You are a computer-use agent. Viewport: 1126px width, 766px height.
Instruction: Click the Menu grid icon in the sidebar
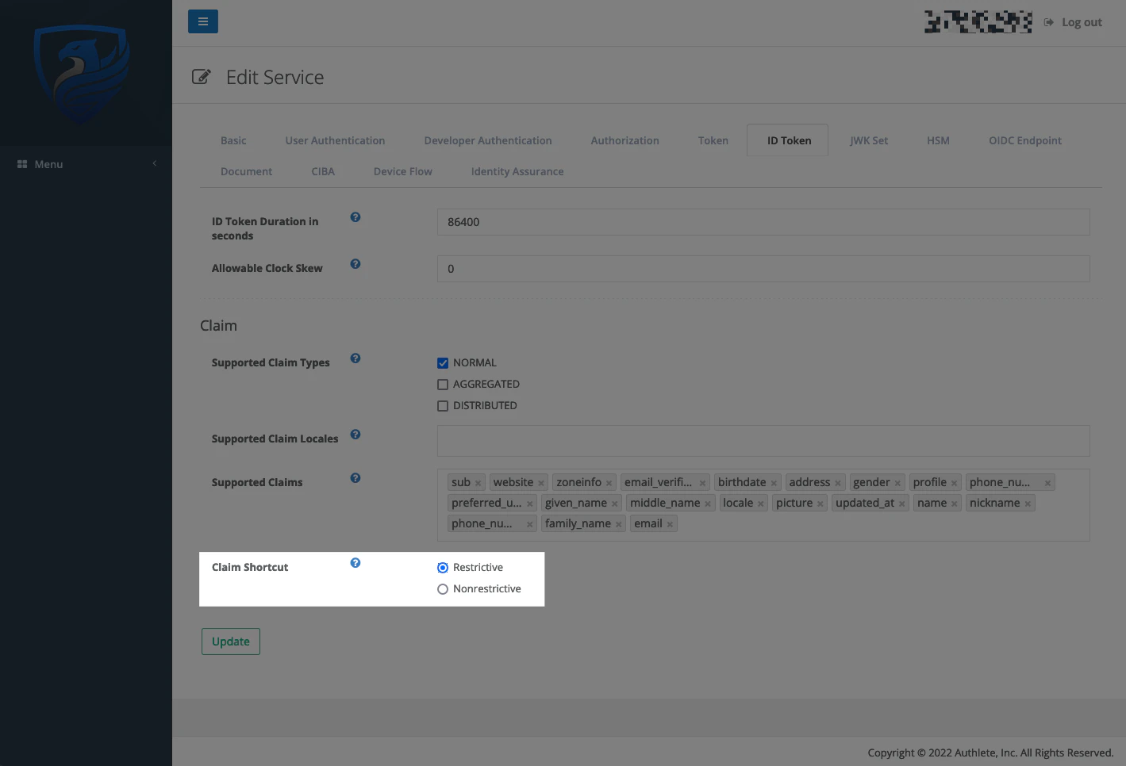[22, 164]
